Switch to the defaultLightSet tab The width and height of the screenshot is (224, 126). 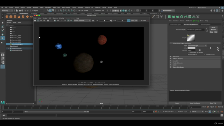[206, 24]
